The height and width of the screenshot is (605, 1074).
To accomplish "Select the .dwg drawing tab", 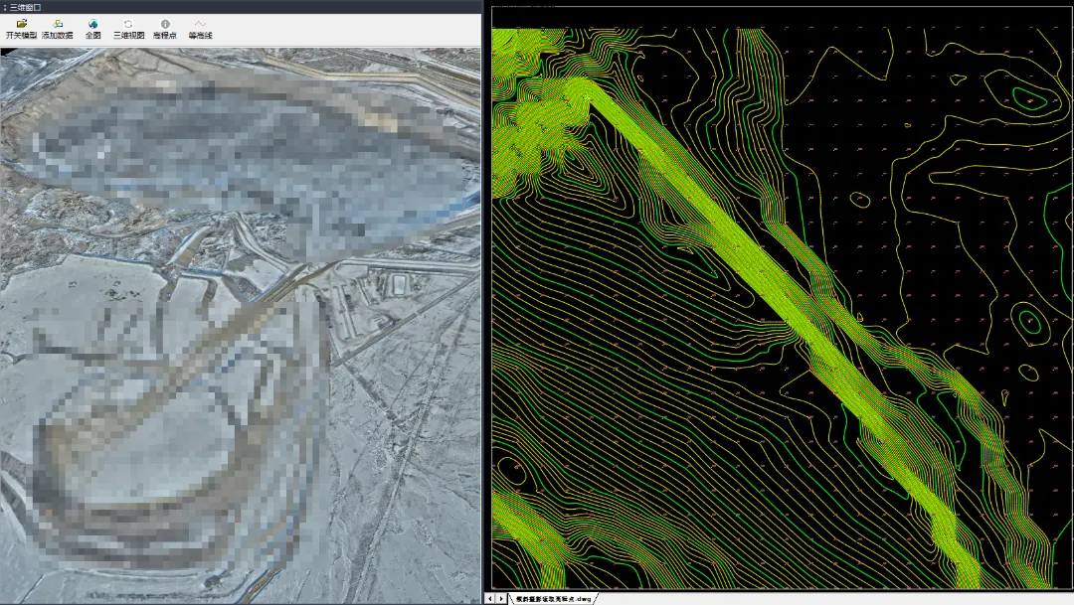I will [x=554, y=599].
